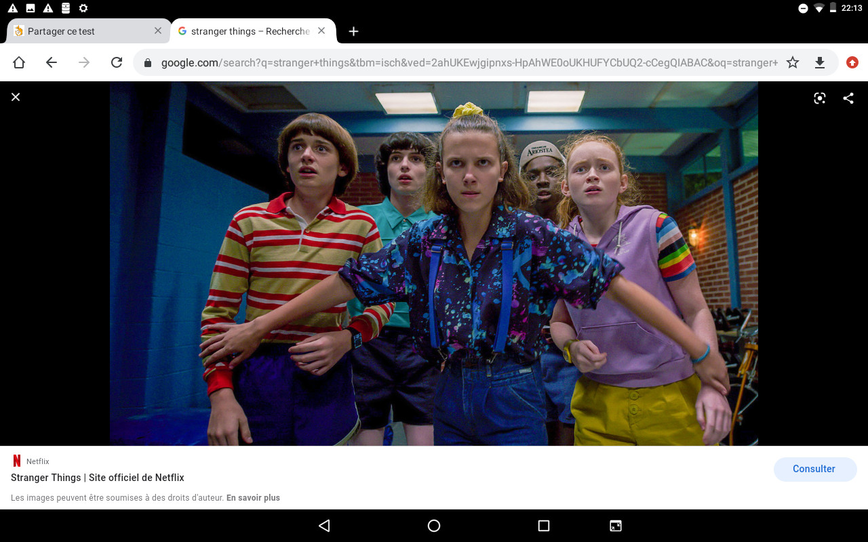Viewport: 868px width, 542px height.
Task: Close the 'Partager ce test' tab
Action: click(158, 30)
